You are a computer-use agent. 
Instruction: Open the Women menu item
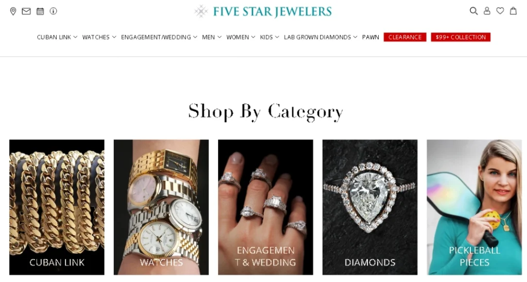click(241, 37)
